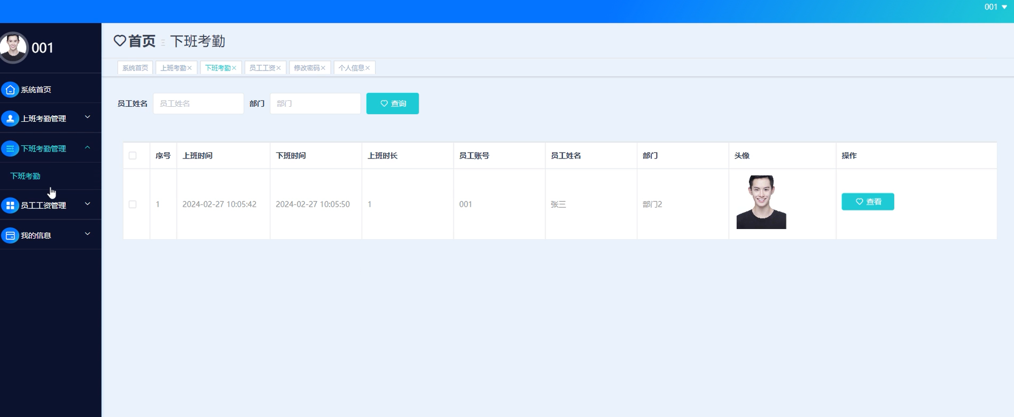Image resolution: width=1014 pixels, height=417 pixels.
Task: Click the 查询 search button
Action: pos(393,104)
